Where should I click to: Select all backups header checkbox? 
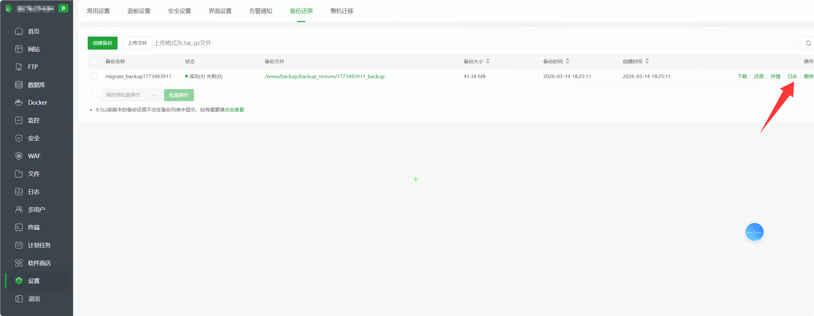[94, 61]
